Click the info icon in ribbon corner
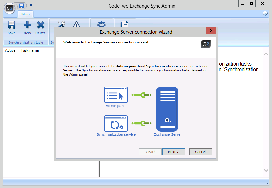Screen dimensions: 272x188 tap(265, 13)
